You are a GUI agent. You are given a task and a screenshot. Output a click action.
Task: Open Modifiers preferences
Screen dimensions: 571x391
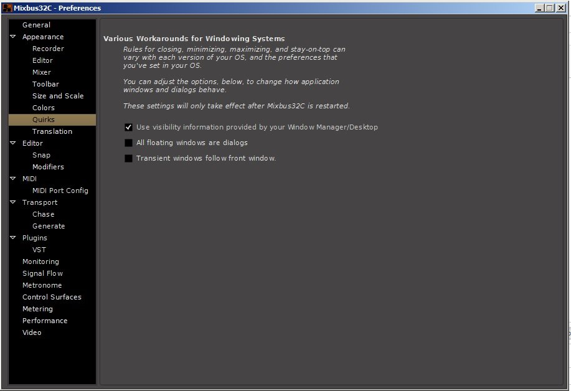[48, 167]
